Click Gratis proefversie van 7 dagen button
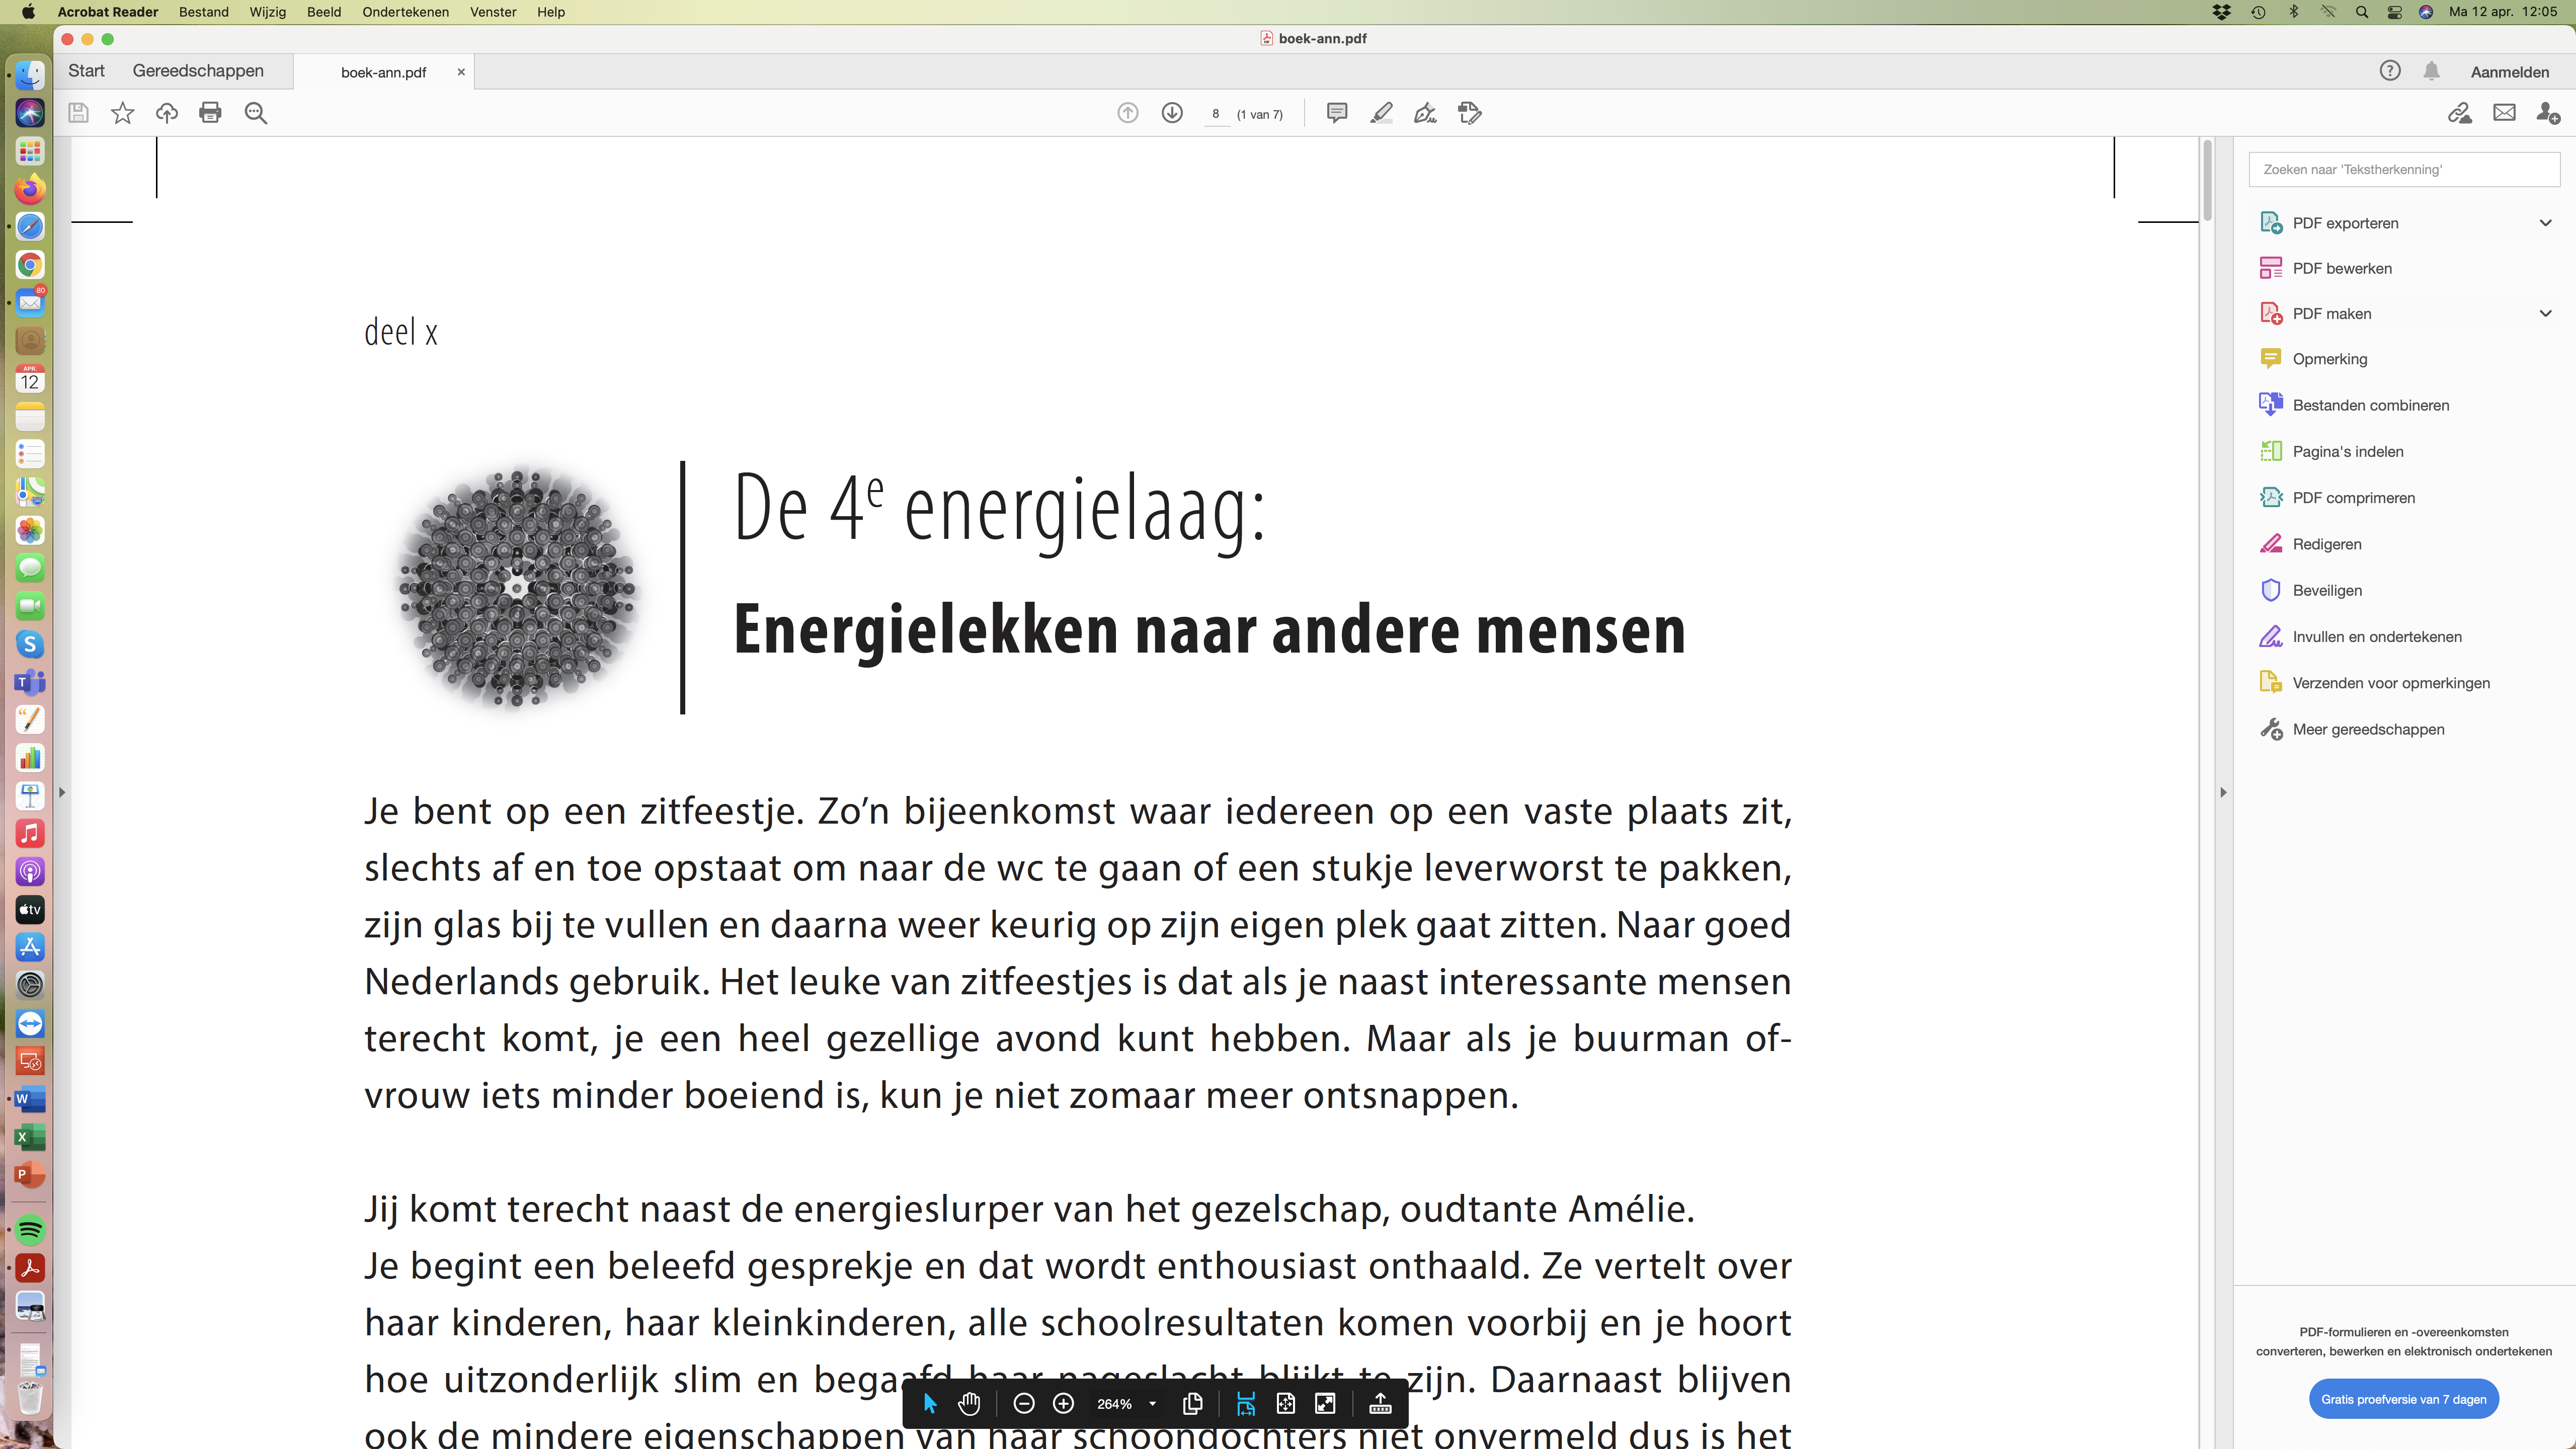This screenshot has height=1449, width=2576. [x=2403, y=1399]
